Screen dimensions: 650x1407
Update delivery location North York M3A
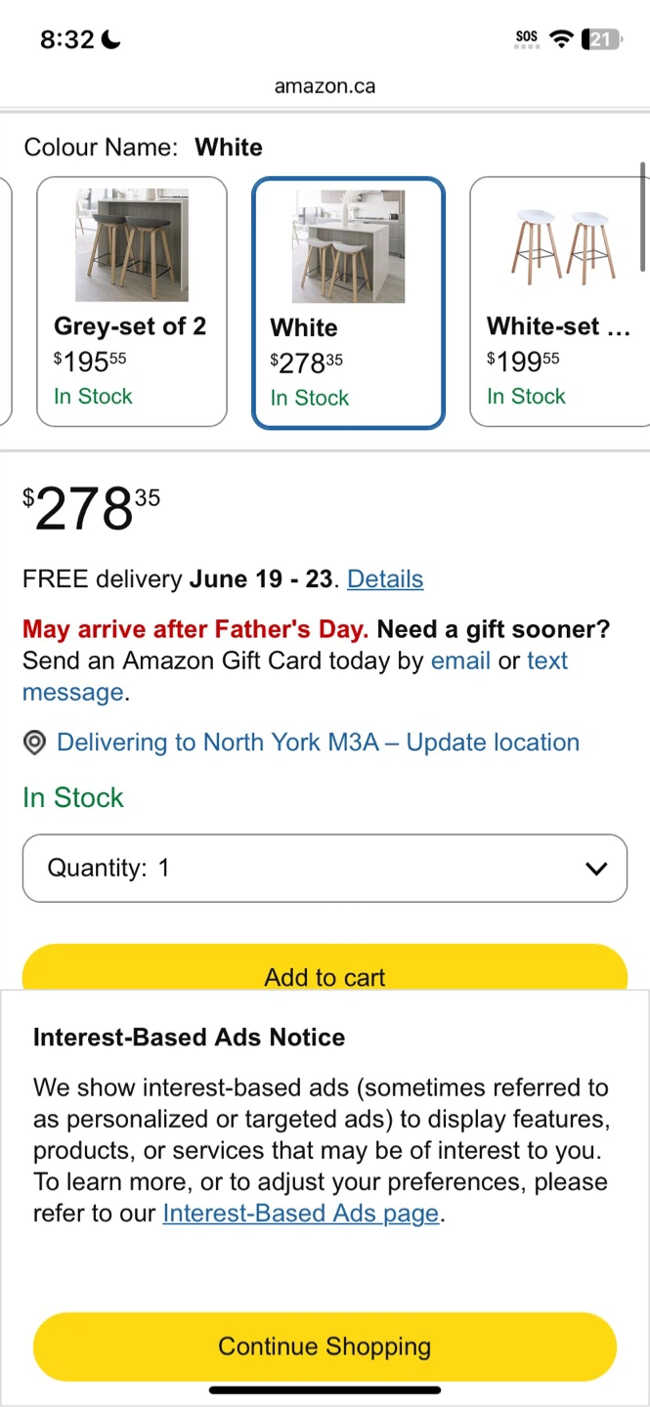[x=318, y=743]
